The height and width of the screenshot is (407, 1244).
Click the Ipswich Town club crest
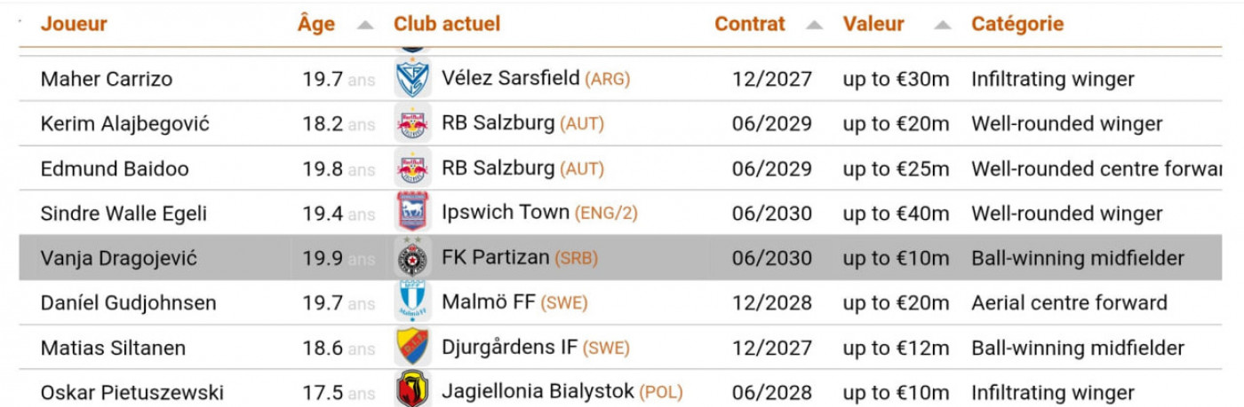[412, 213]
